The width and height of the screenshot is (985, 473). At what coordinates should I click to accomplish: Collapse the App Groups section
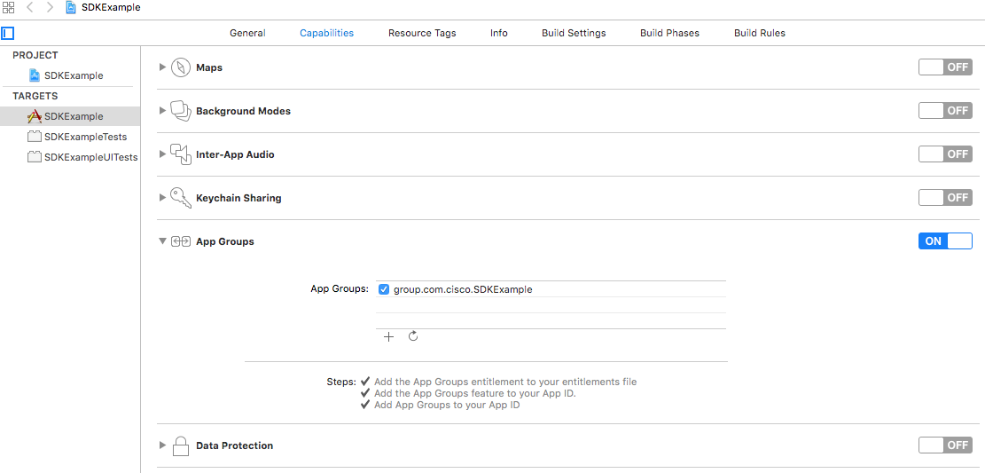tap(163, 240)
